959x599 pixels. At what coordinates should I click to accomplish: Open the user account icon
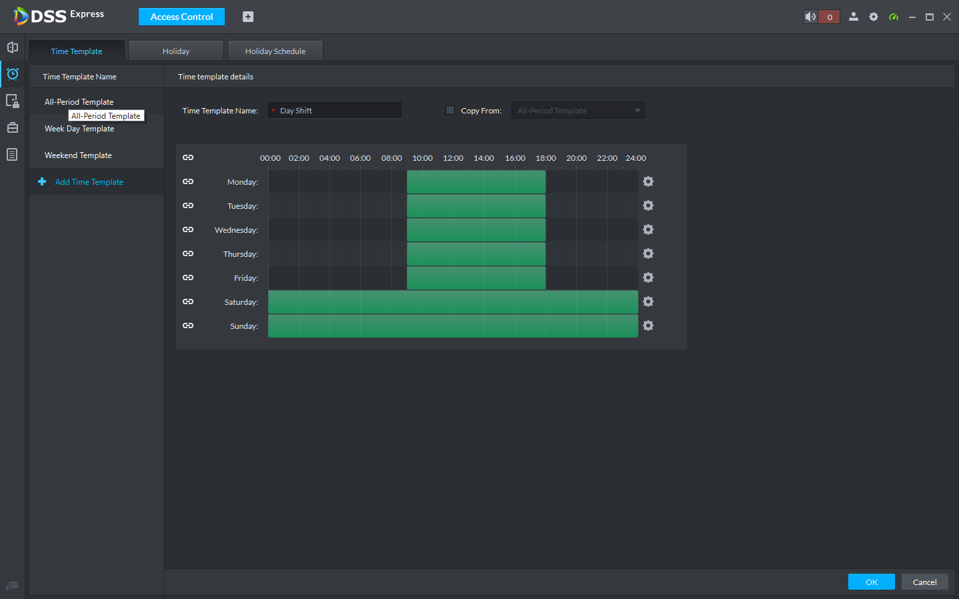tap(854, 17)
